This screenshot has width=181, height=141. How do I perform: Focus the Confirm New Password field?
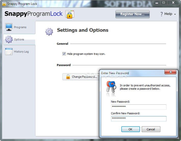tap(139, 119)
